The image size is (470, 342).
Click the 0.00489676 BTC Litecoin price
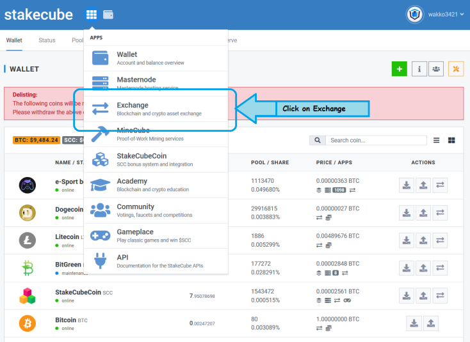click(x=337, y=236)
